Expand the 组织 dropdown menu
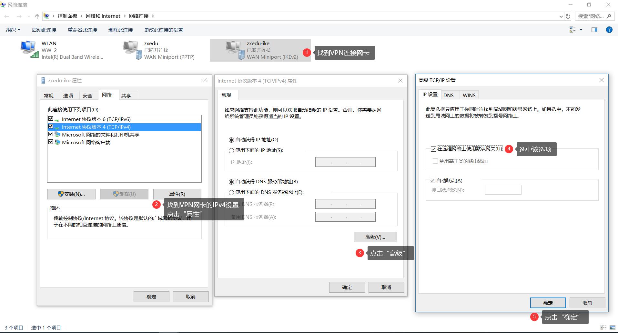 (13, 30)
